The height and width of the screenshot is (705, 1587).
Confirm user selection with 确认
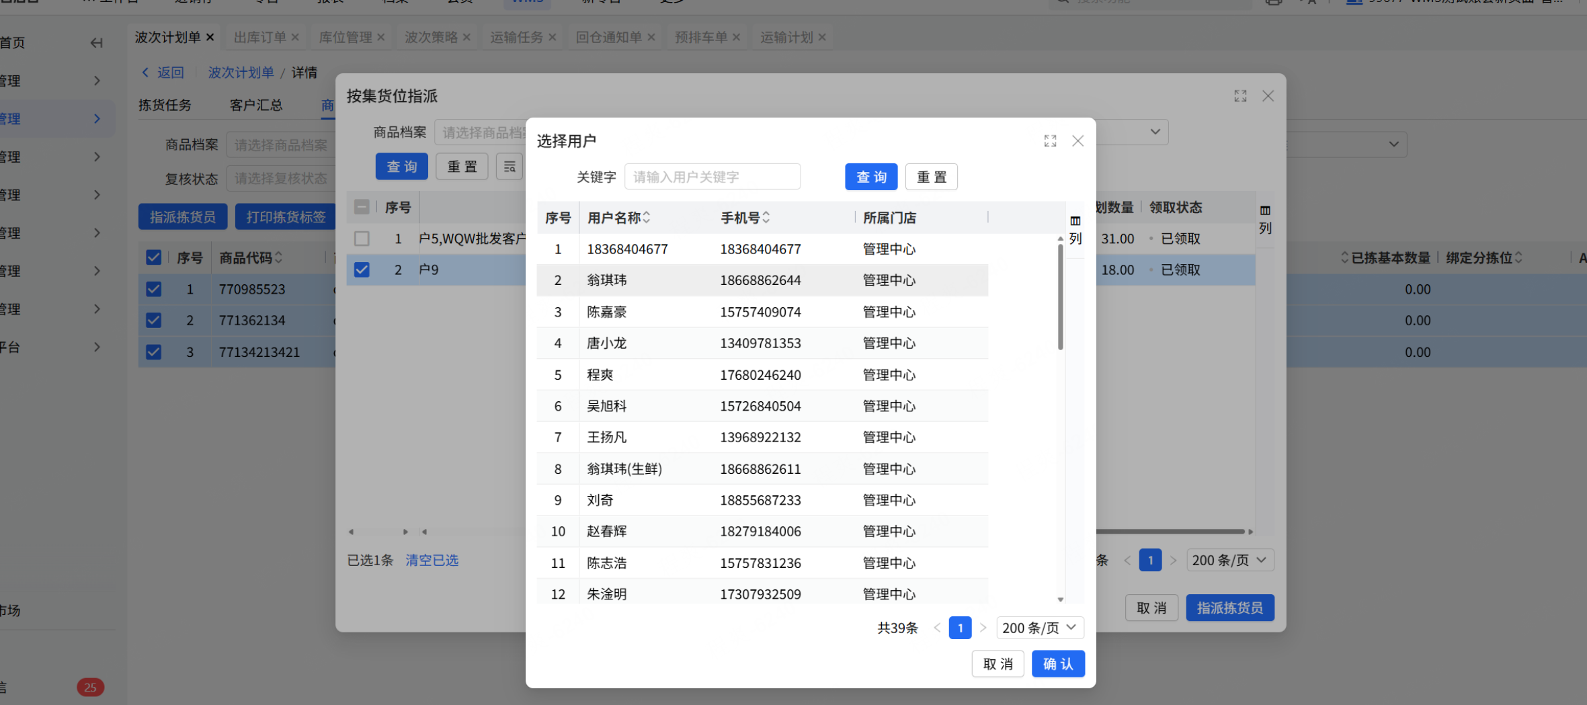coord(1058,664)
